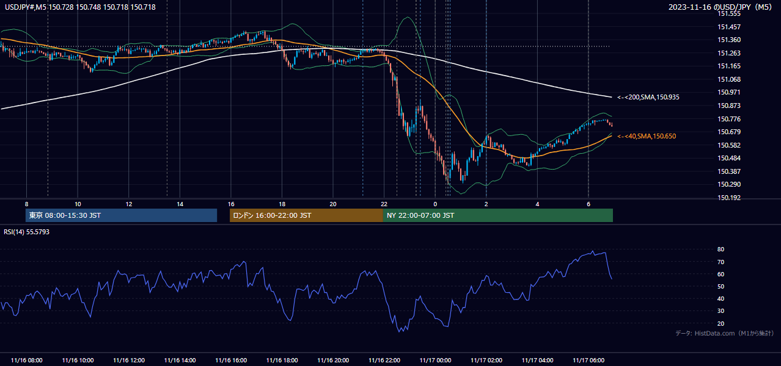Click the 11/16 20:00 date axis label
781x366 pixels.
click(333, 360)
